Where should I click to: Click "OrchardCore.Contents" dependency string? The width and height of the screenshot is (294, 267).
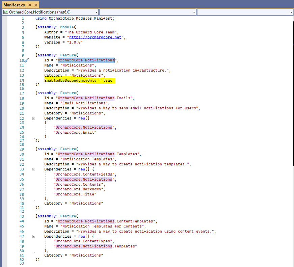(78, 185)
